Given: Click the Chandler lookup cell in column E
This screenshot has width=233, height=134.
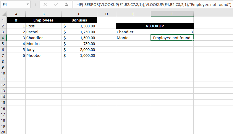Looking at the screenshot, I should click(x=133, y=32).
